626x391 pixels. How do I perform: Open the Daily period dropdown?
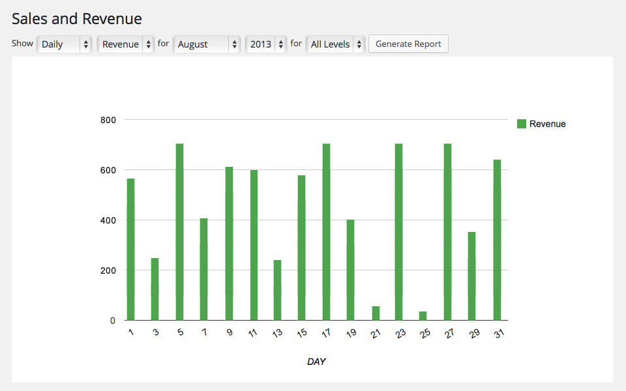tap(65, 44)
